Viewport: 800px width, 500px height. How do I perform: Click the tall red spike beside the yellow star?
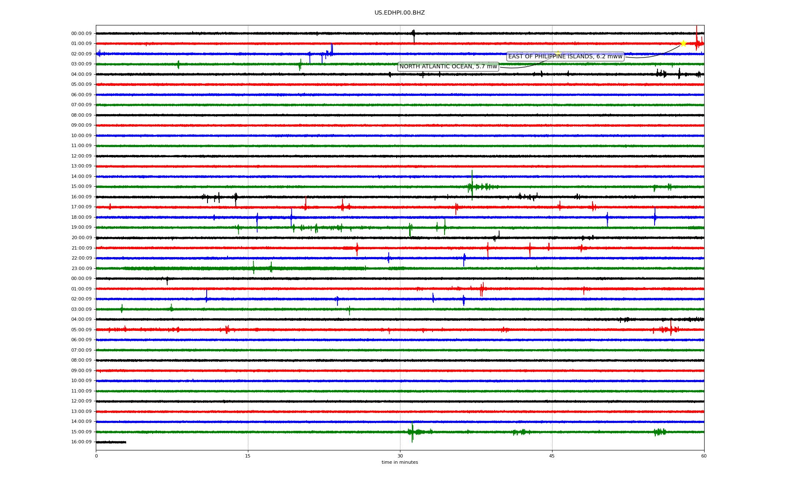pyautogui.click(x=697, y=38)
